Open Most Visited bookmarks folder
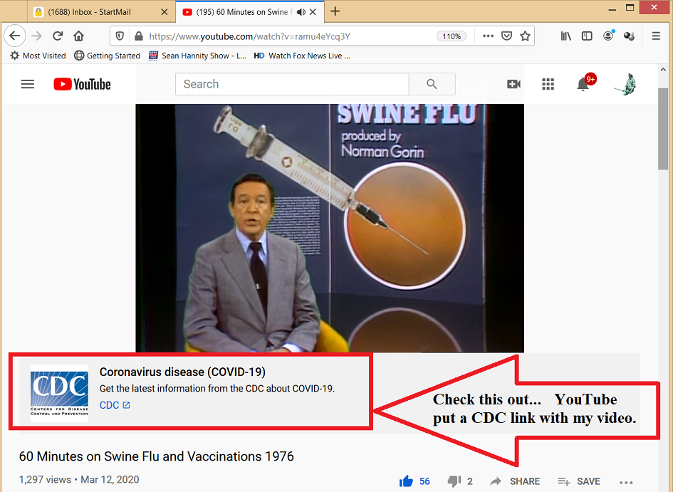Screen dimensions: 673x492 point(38,56)
